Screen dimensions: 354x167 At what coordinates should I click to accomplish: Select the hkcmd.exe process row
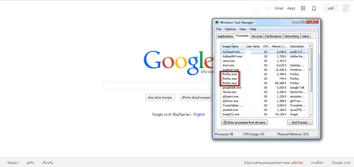coord(264,92)
